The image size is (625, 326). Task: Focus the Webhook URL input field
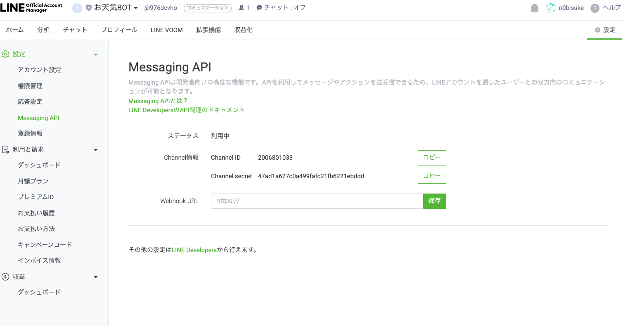[317, 201]
